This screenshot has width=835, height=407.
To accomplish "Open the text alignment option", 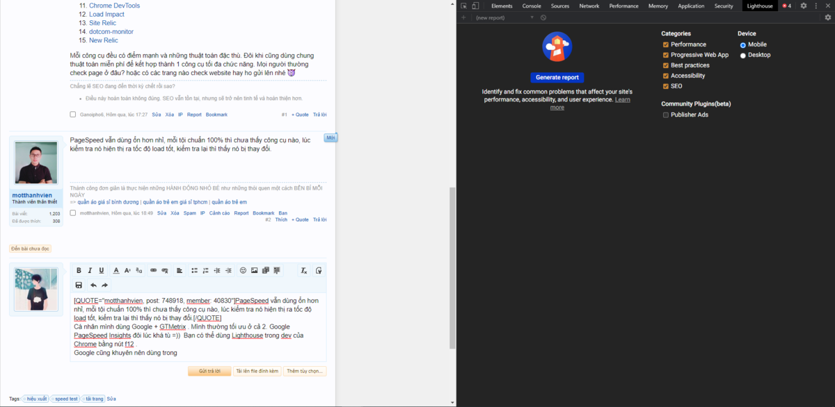I will [x=180, y=270].
